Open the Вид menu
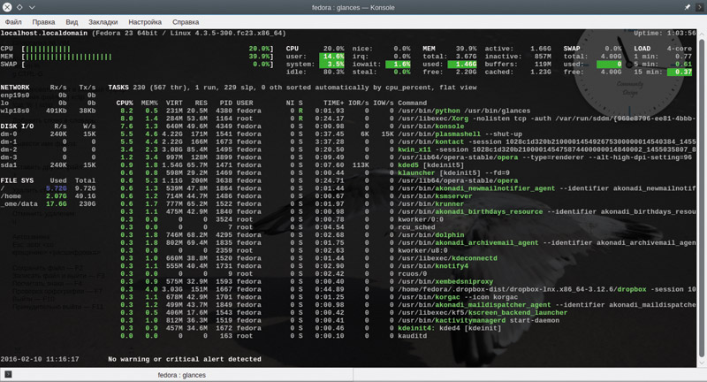Screen dimensions: 707x382 (x=72, y=21)
